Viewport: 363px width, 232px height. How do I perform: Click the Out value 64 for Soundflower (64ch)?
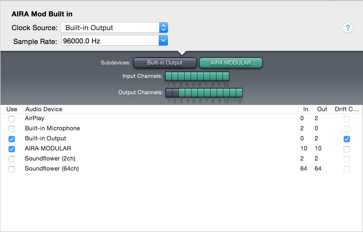pyautogui.click(x=318, y=169)
